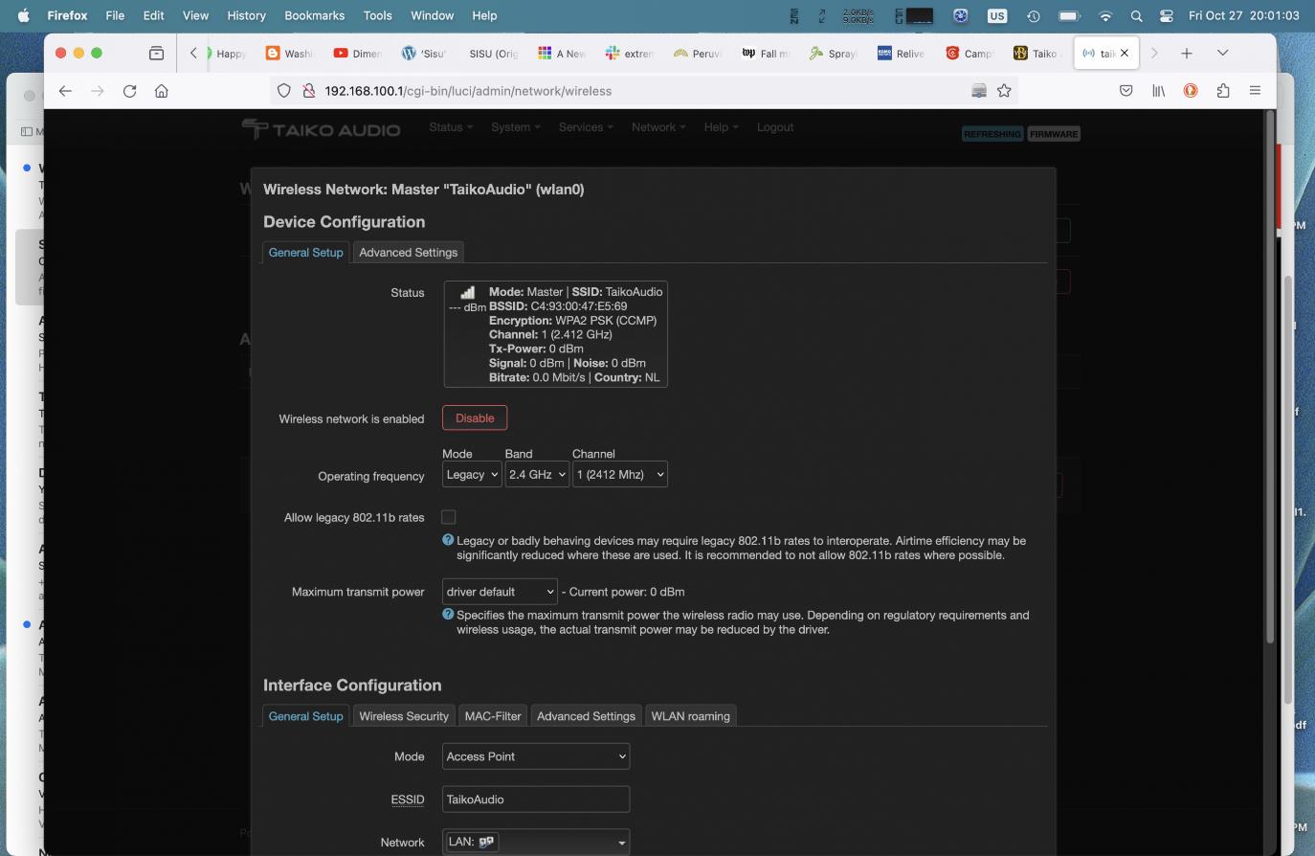Open macOS Control Center in menu bar

click(x=1166, y=15)
